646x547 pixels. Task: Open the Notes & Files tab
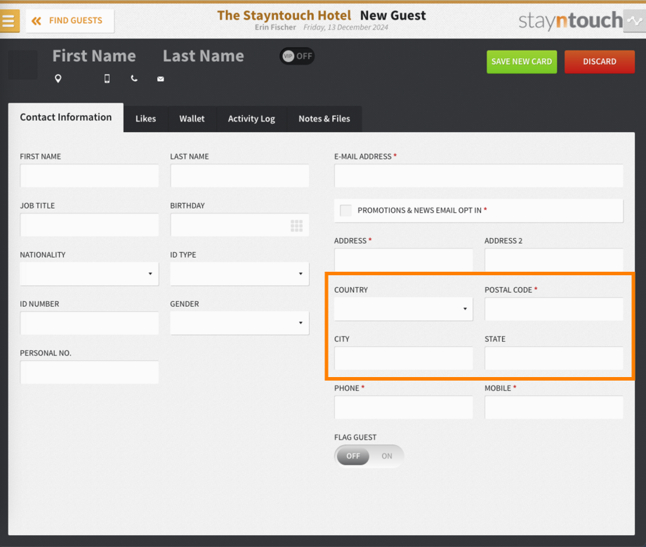click(x=324, y=119)
